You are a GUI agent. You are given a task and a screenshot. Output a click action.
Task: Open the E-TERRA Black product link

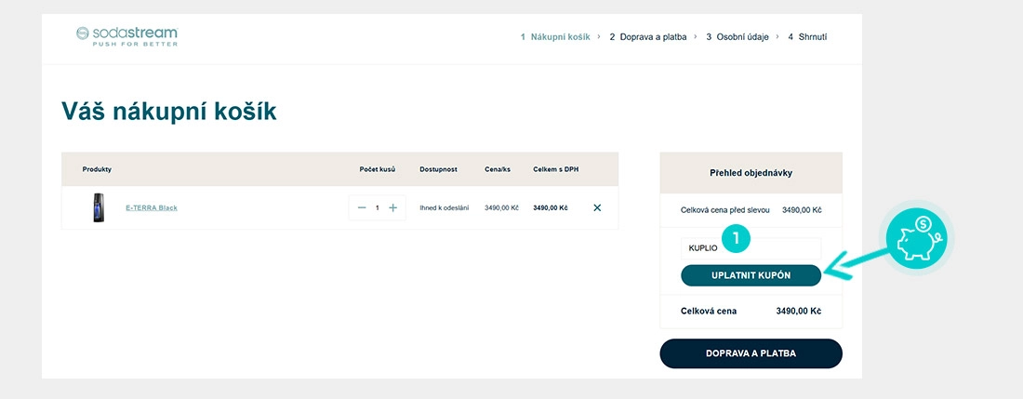click(x=152, y=208)
